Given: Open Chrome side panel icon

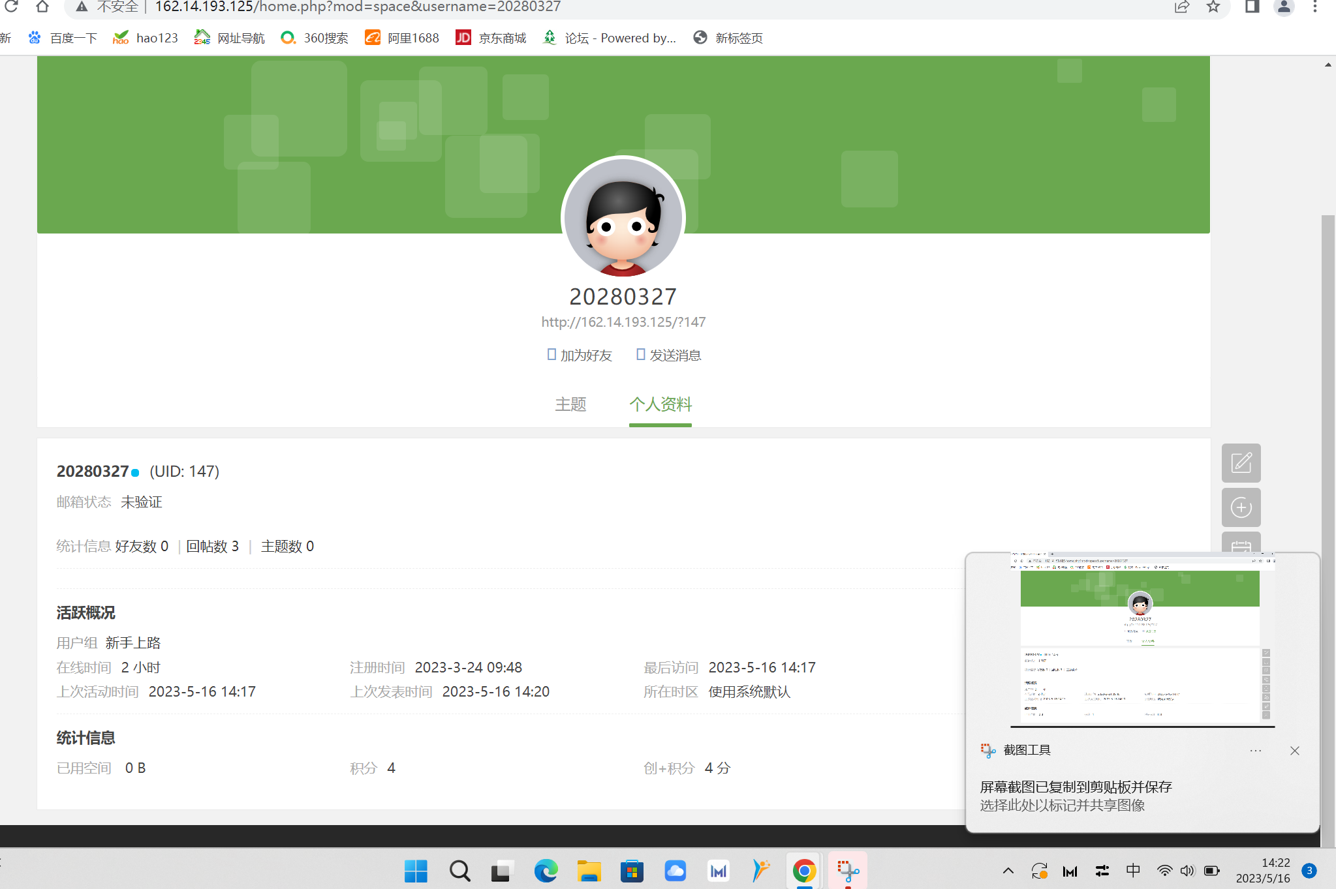Looking at the screenshot, I should point(1251,7).
